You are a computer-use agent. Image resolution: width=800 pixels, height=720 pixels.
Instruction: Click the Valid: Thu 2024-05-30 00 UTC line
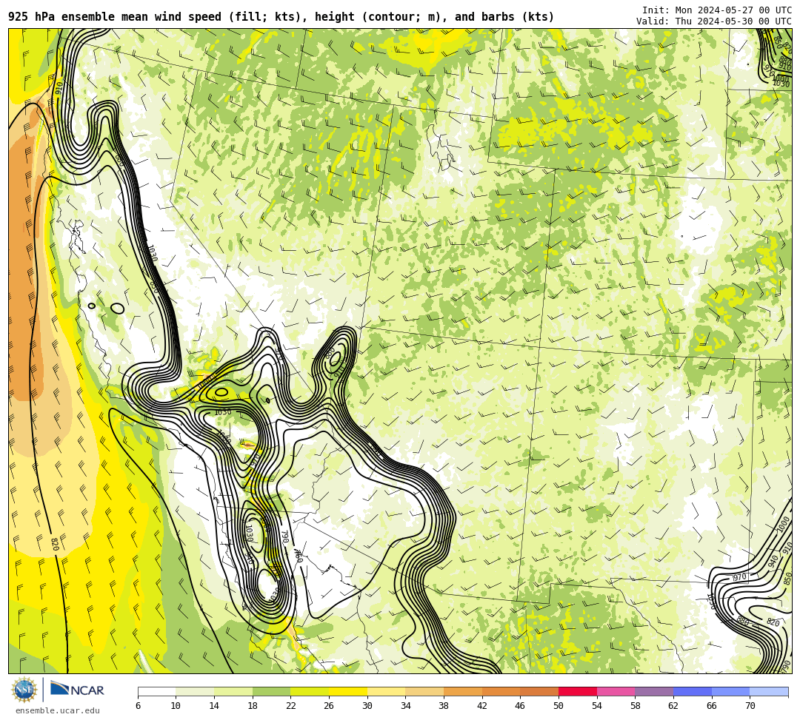tap(714, 21)
